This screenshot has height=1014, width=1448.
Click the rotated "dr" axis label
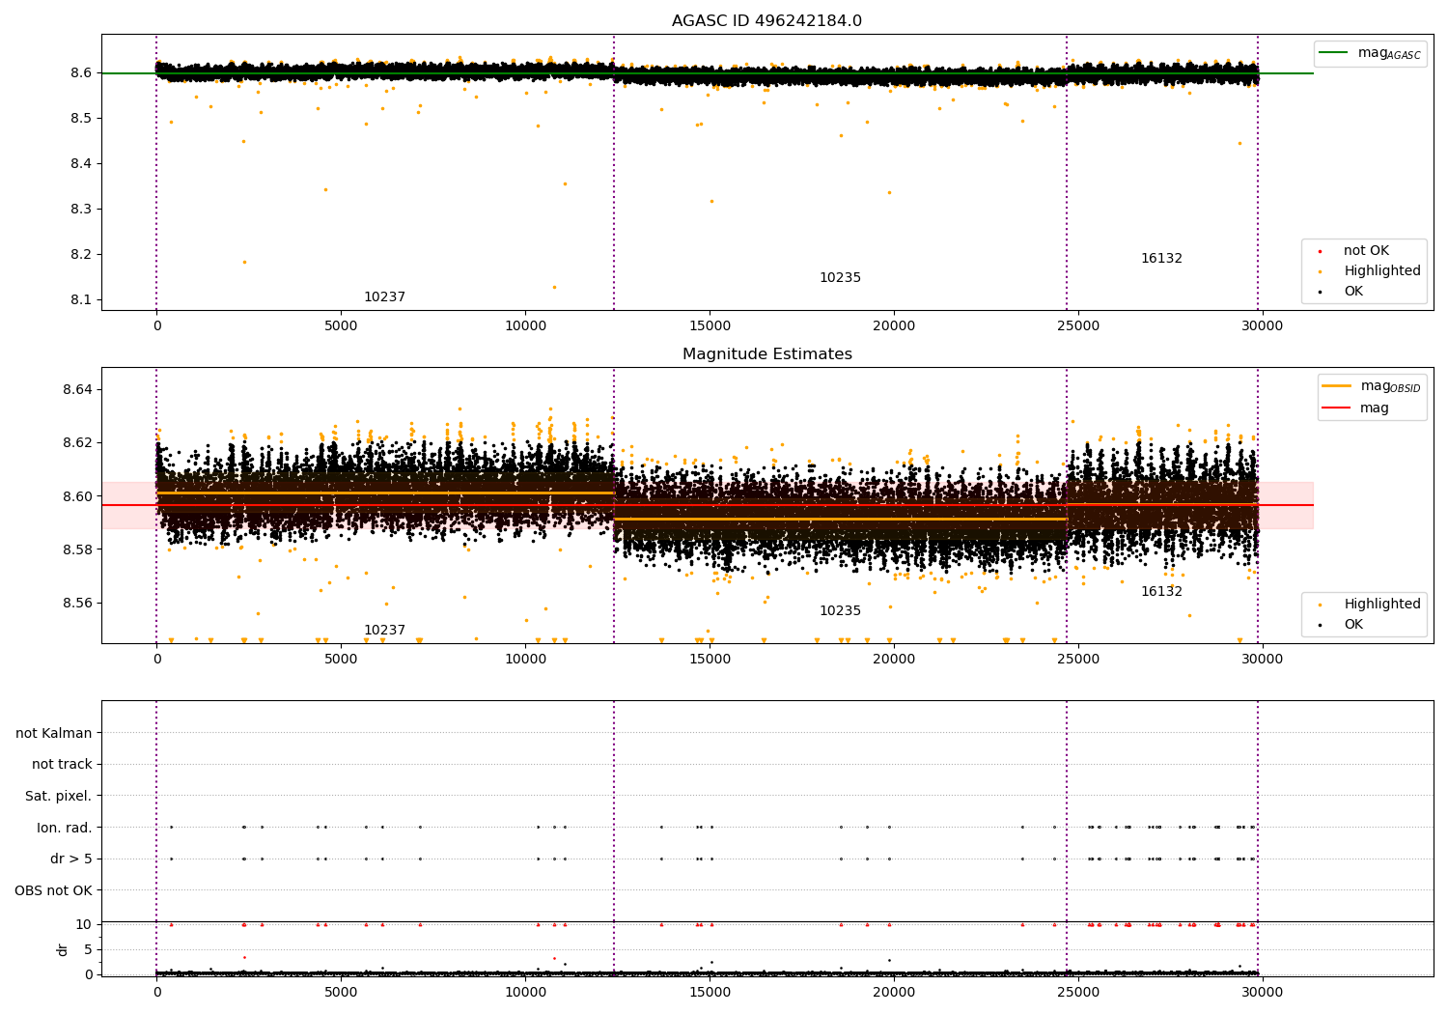(63, 949)
